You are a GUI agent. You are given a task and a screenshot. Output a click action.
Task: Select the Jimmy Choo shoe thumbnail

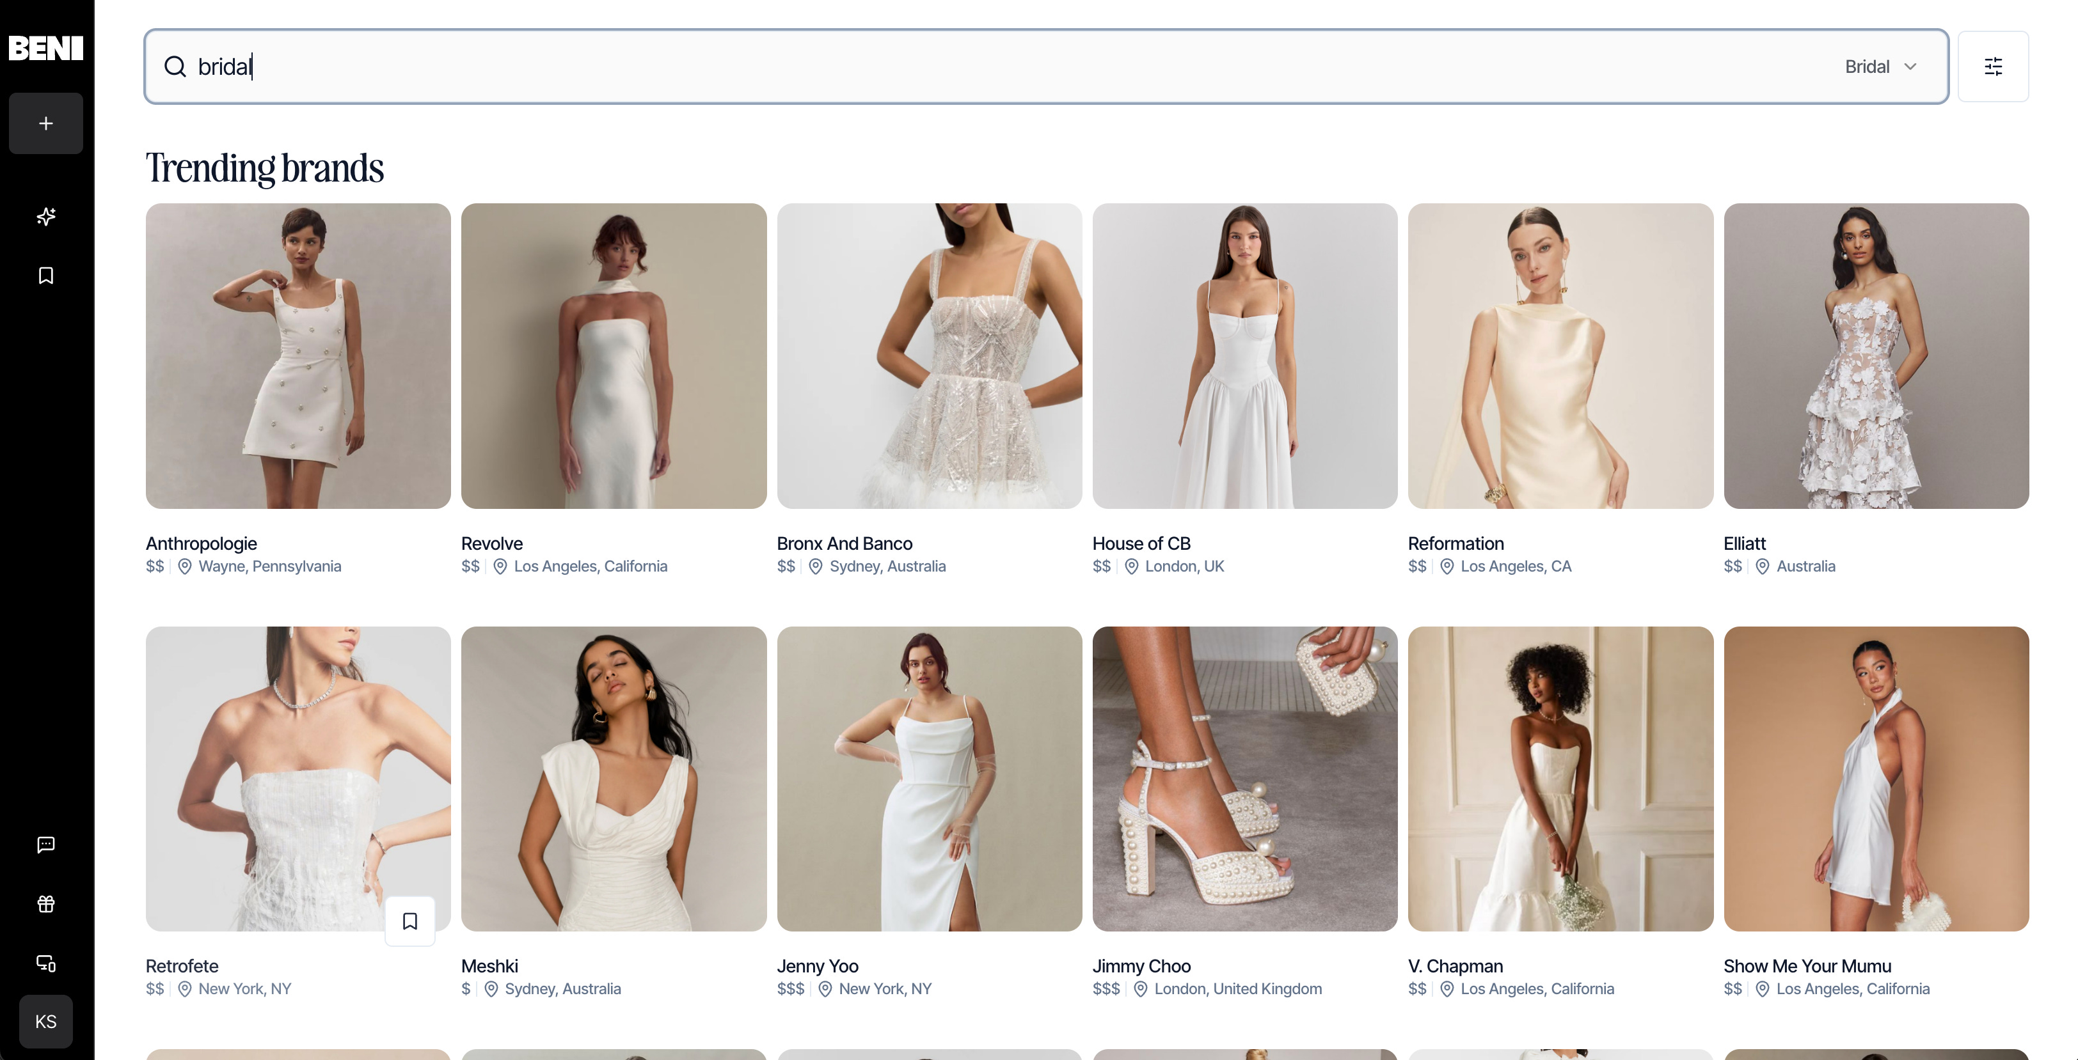(x=1244, y=779)
